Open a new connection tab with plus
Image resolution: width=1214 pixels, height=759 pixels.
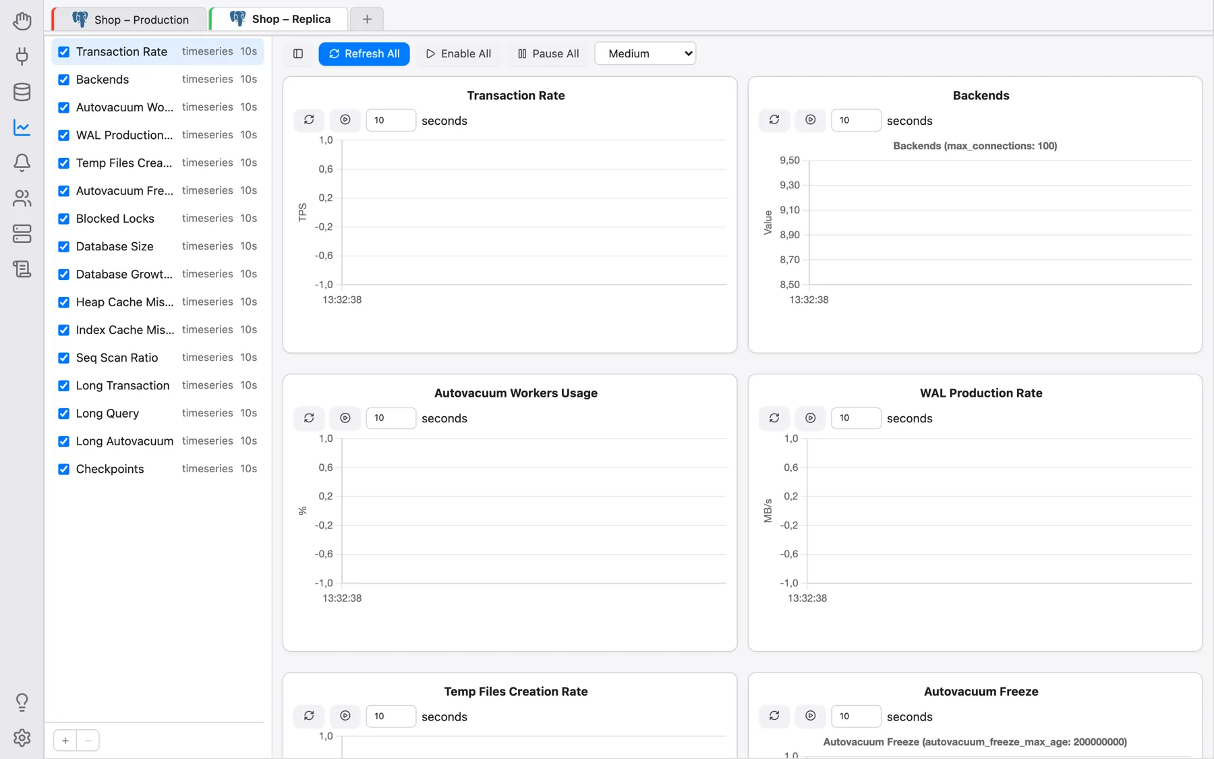(367, 20)
